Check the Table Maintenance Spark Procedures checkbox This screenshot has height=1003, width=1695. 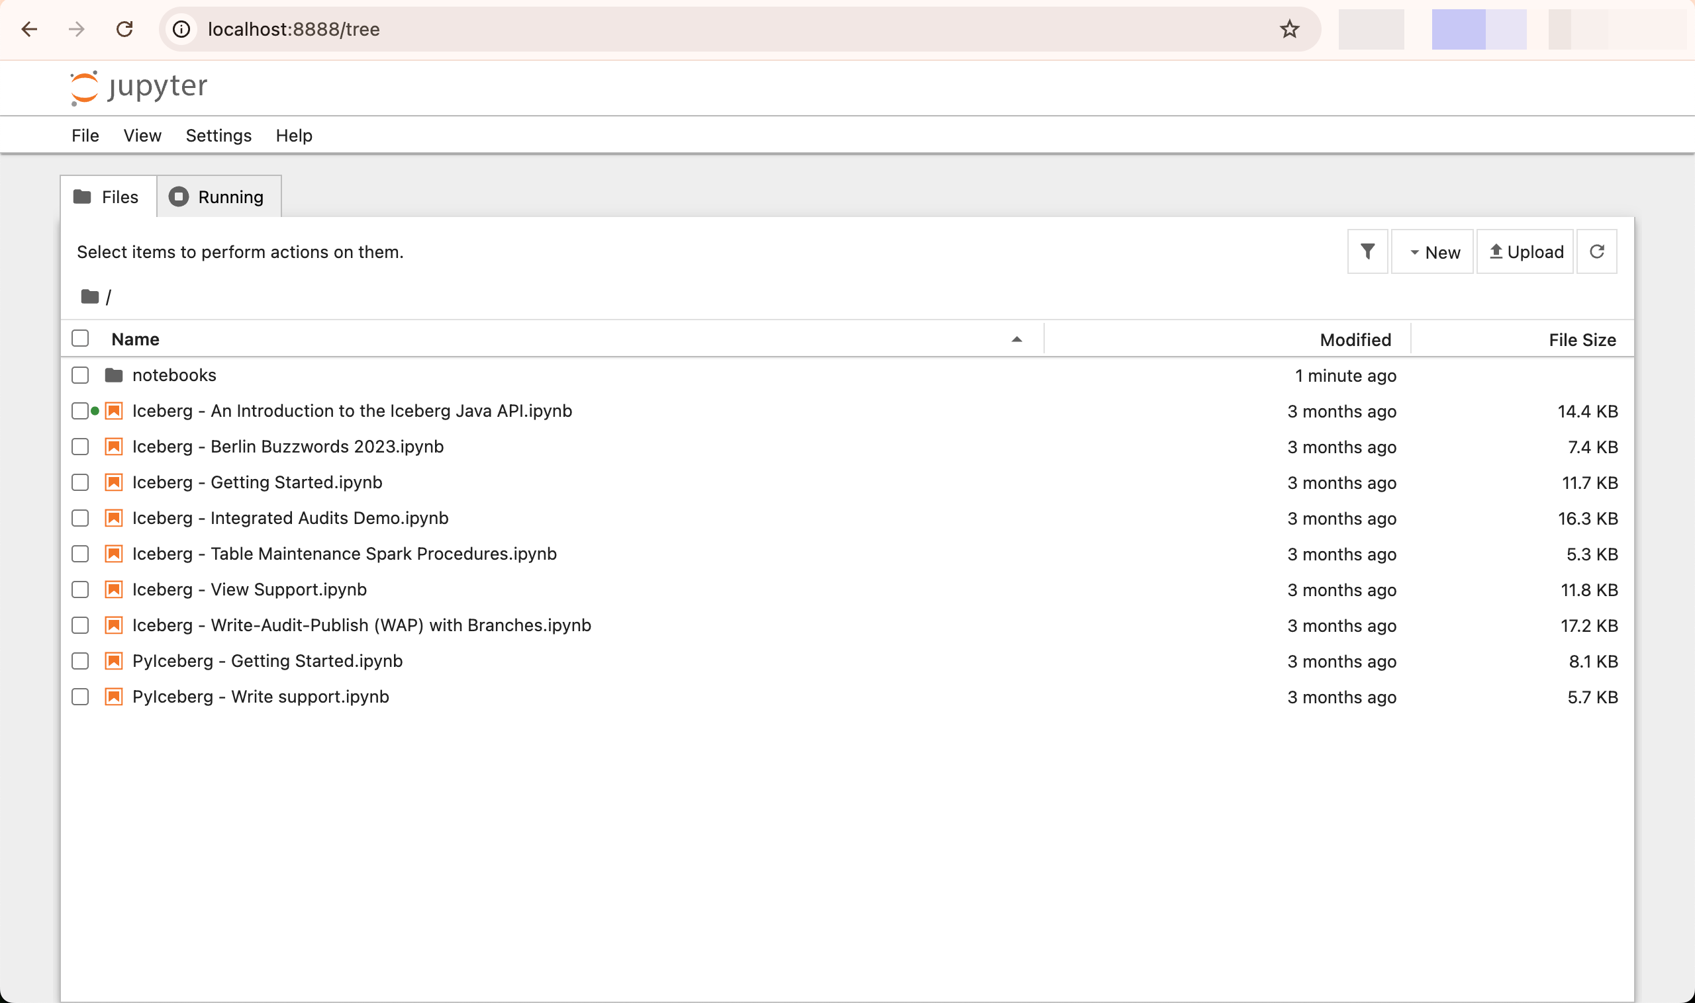pos(80,554)
